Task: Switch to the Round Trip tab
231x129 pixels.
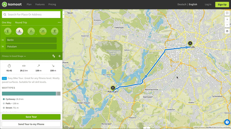Action: (21, 22)
